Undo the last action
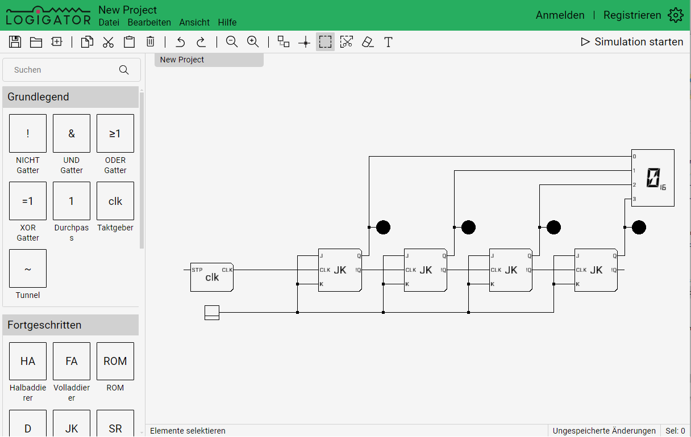The height and width of the screenshot is (437, 691). pyautogui.click(x=181, y=42)
